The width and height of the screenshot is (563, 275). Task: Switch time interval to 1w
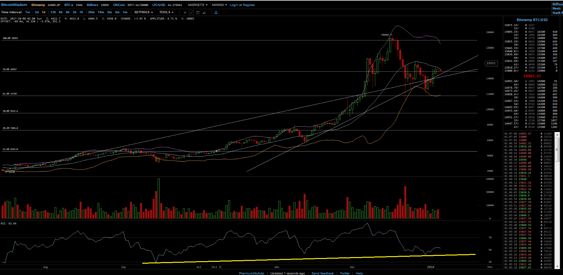[x=28, y=12]
